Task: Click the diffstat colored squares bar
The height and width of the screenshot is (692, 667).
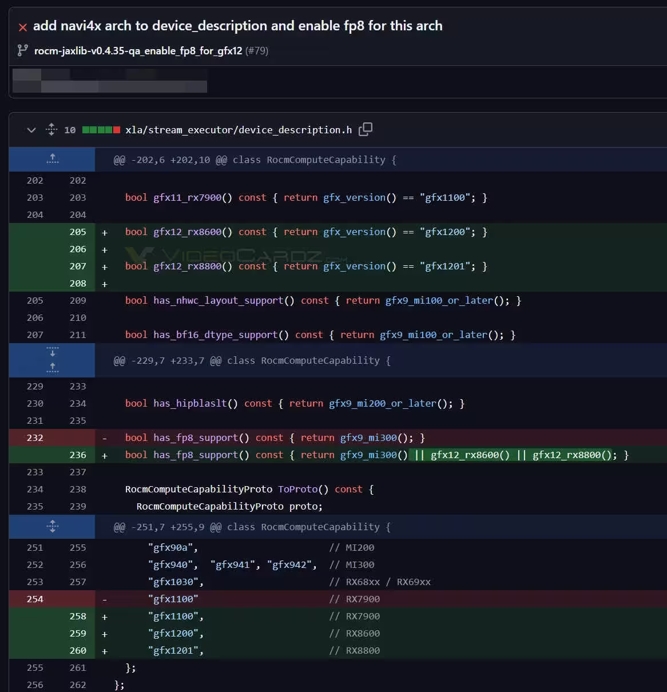Action: coord(101,130)
